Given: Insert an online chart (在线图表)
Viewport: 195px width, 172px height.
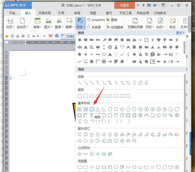Looking at the screenshot, I should pos(115,27).
